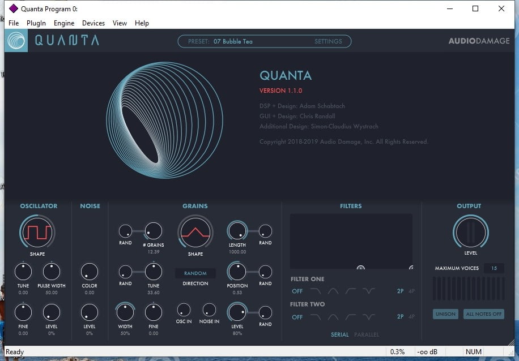This screenshot has height=361, width=519.
Task: Set Filter One to 4P slope
Action: tap(411, 291)
